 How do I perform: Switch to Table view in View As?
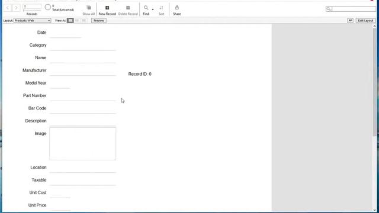point(83,21)
